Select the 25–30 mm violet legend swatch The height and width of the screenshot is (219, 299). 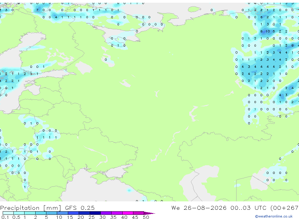pos(106,213)
